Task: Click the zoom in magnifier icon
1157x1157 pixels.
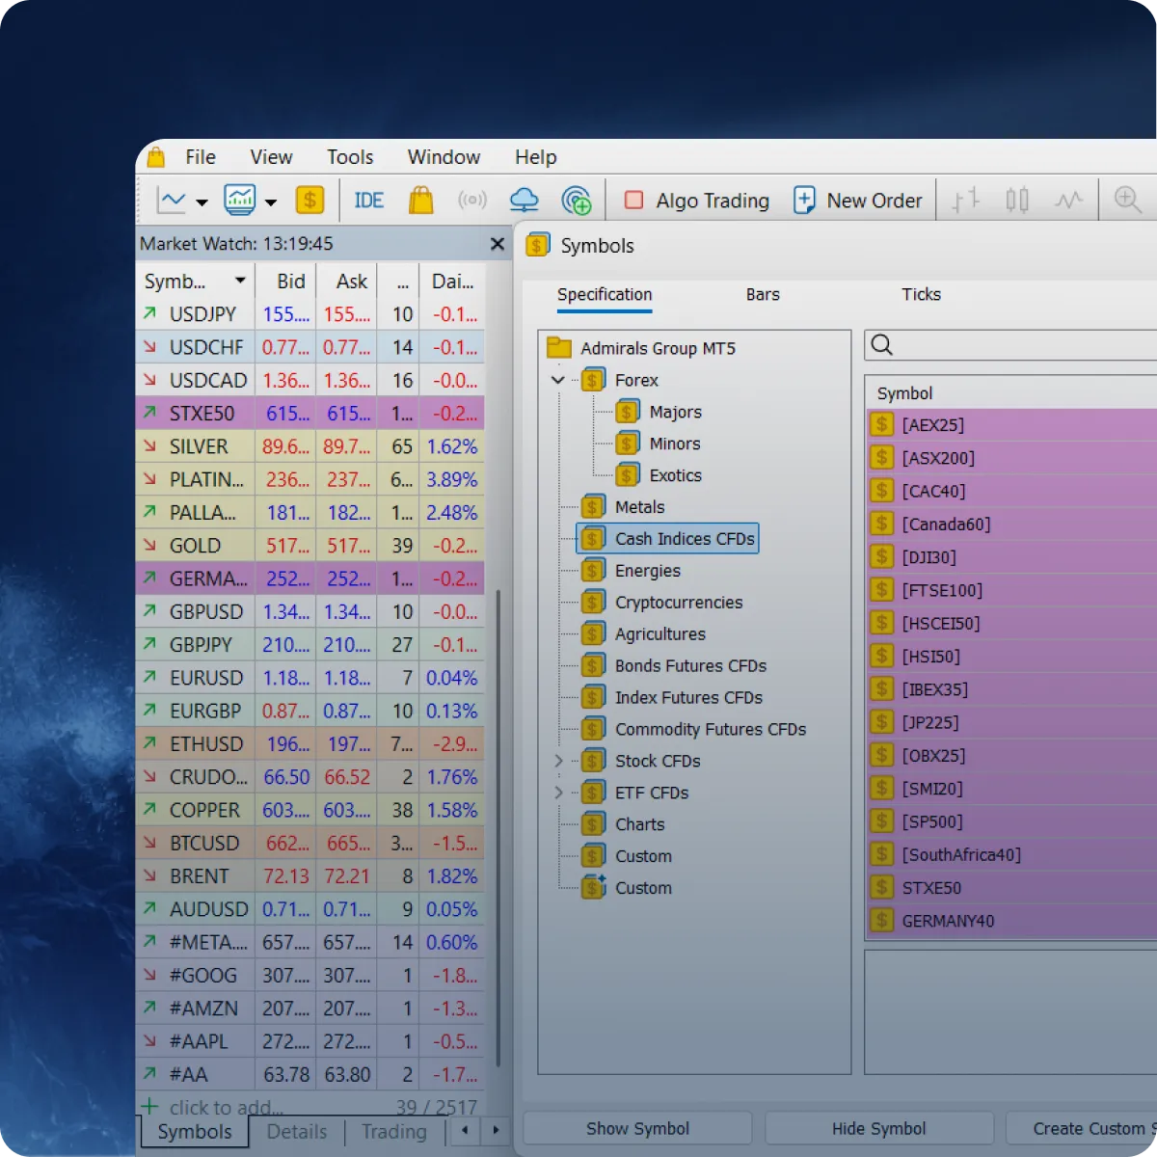Action: (x=1126, y=201)
